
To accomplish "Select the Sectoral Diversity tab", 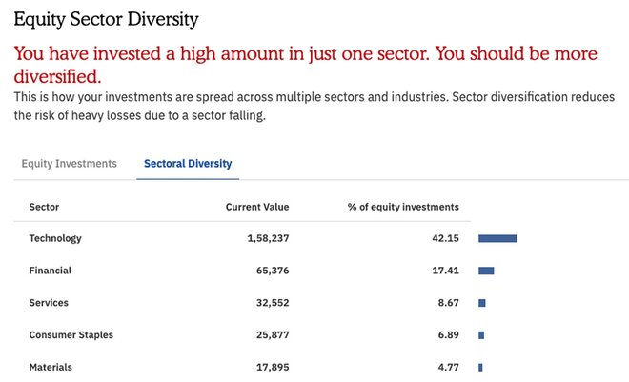I will [x=188, y=163].
